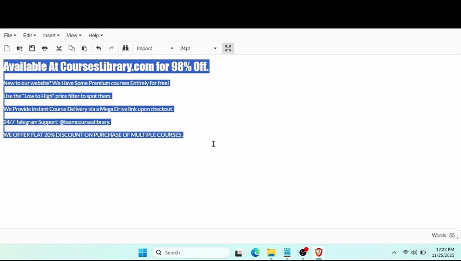Viewport: 461px width, 261px height.
Task: Launch Microsoft Edge from the taskbar
Action: [x=255, y=253]
